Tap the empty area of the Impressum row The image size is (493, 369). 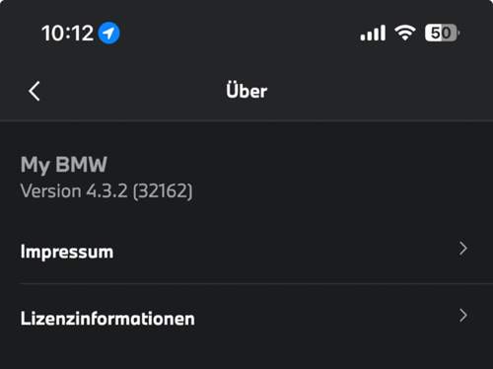(286, 252)
